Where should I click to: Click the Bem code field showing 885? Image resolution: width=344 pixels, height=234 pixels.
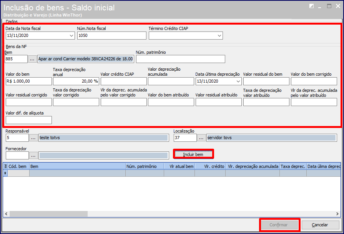coord(16,59)
